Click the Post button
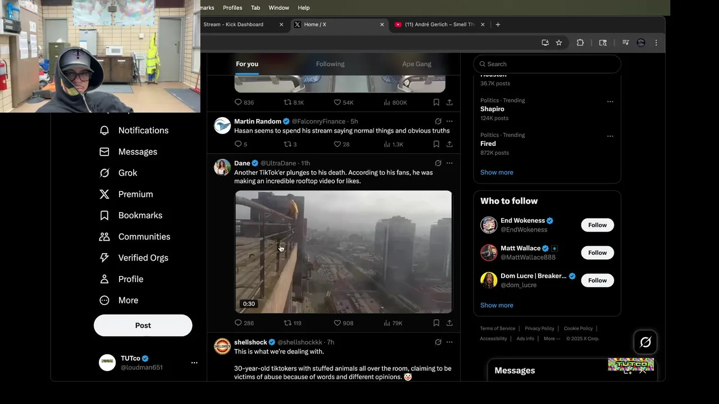 (x=143, y=325)
